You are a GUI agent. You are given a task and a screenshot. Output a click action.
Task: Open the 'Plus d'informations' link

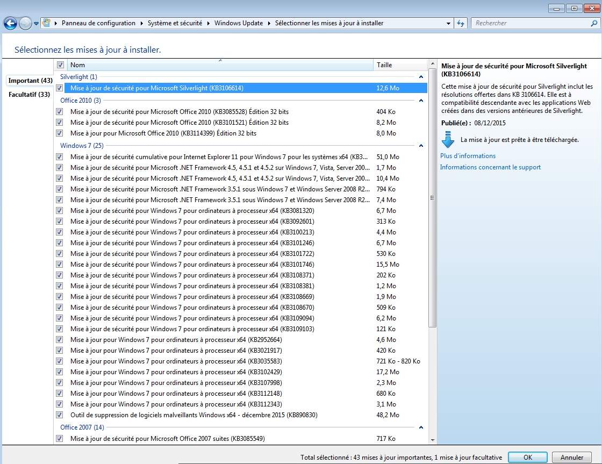pyautogui.click(x=468, y=156)
